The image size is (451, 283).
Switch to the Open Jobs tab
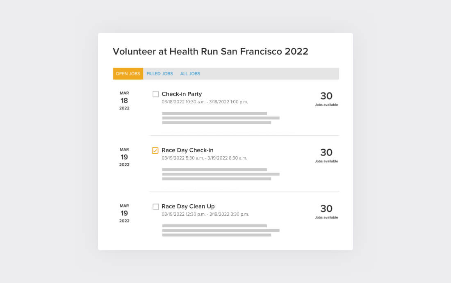coord(128,74)
